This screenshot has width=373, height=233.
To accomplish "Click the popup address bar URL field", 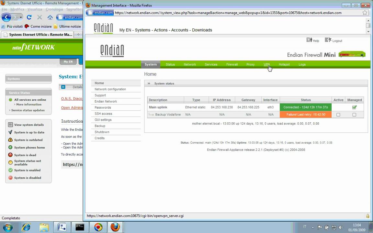I will coord(237,13).
